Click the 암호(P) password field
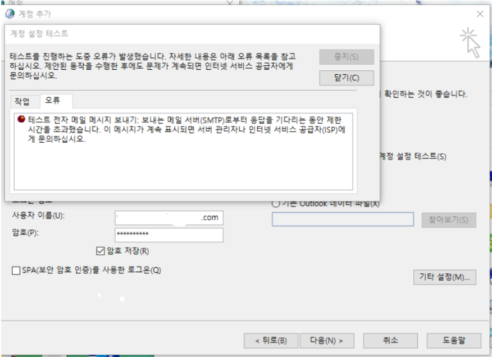 click(169, 235)
